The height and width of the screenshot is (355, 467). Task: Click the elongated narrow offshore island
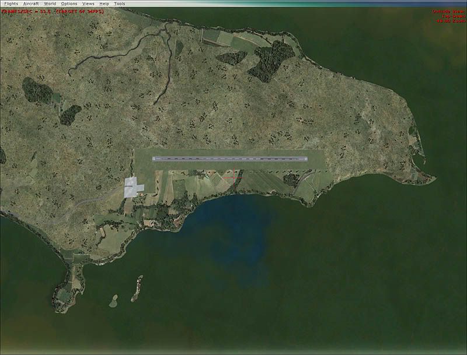(137, 287)
